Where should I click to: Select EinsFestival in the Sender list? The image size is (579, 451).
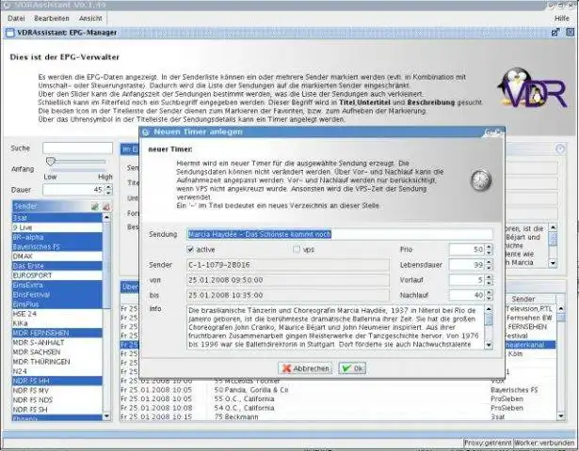[57, 294]
